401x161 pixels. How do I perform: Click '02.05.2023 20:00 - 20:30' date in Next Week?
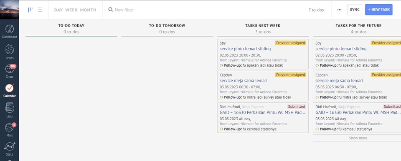pyautogui.click(x=241, y=55)
